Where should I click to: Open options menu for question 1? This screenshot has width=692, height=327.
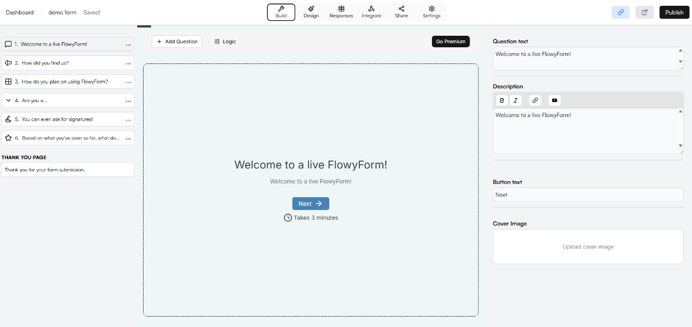tap(128, 44)
